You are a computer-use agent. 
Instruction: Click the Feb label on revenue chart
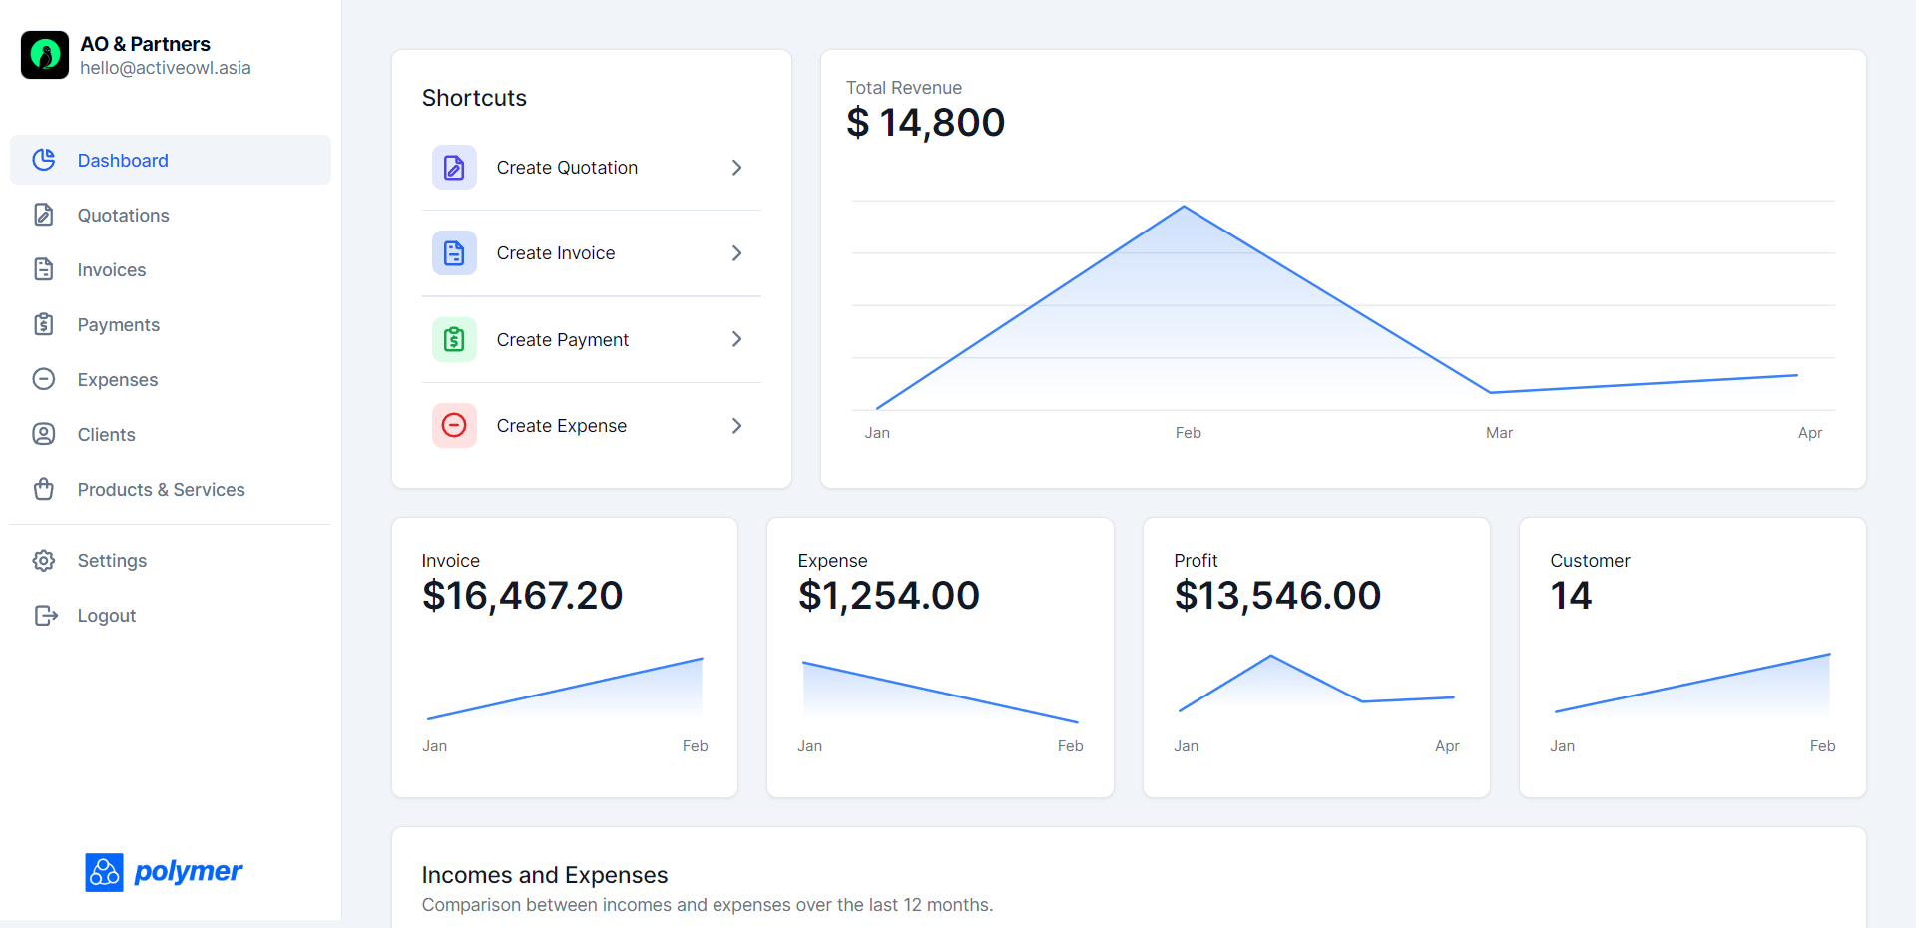click(1188, 433)
